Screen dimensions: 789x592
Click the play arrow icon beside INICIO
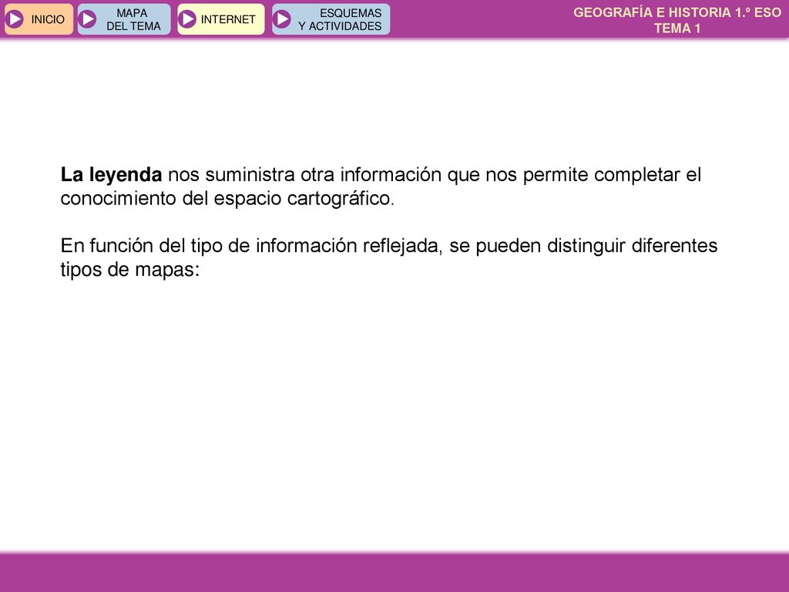point(15,19)
